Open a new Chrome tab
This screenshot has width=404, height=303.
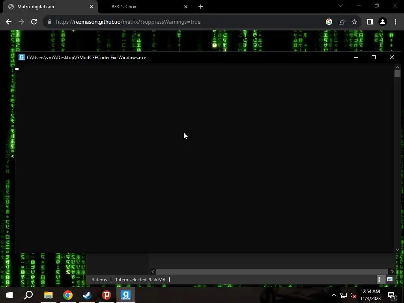click(x=201, y=7)
